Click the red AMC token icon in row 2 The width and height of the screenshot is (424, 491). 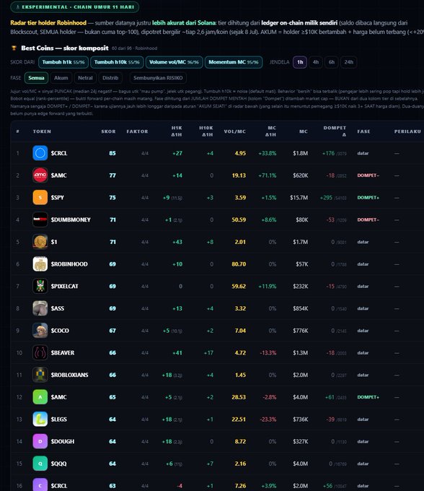[x=40, y=175]
